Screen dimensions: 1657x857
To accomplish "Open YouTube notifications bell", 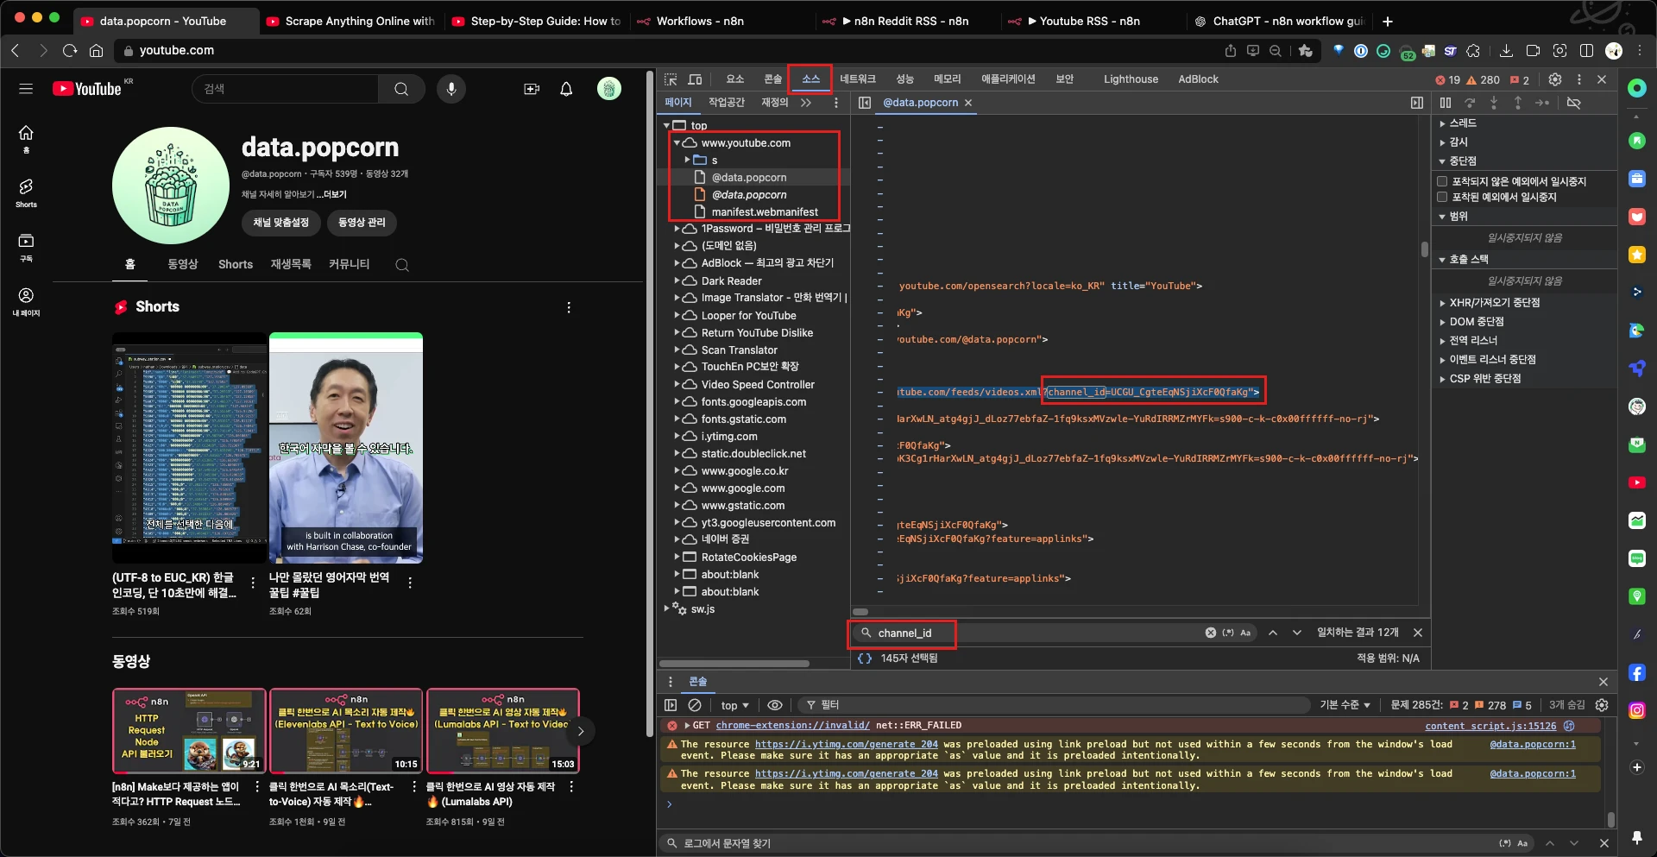I will tap(566, 89).
